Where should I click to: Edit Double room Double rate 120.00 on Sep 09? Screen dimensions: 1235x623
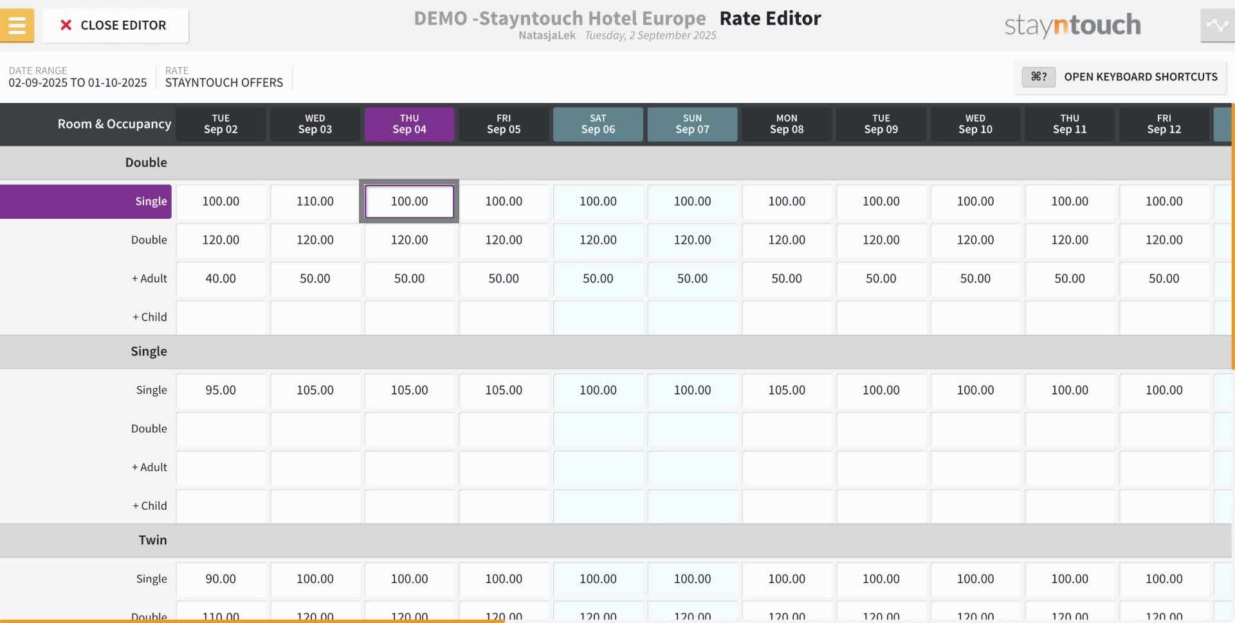[x=881, y=240]
